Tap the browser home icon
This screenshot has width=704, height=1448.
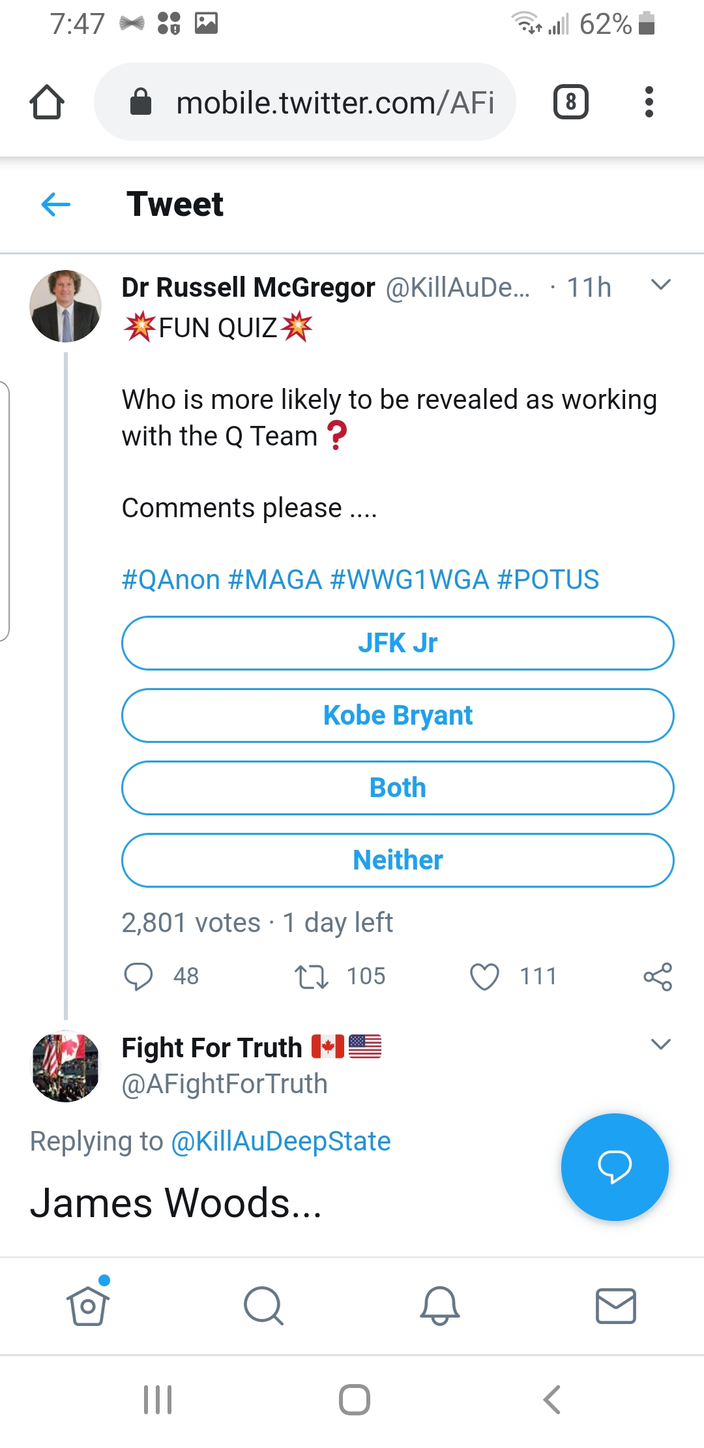(x=47, y=102)
